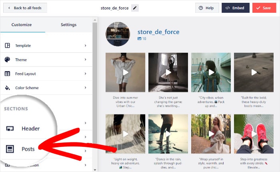Click the photo count icon beside 18
The image size is (280, 172).
click(x=139, y=38)
